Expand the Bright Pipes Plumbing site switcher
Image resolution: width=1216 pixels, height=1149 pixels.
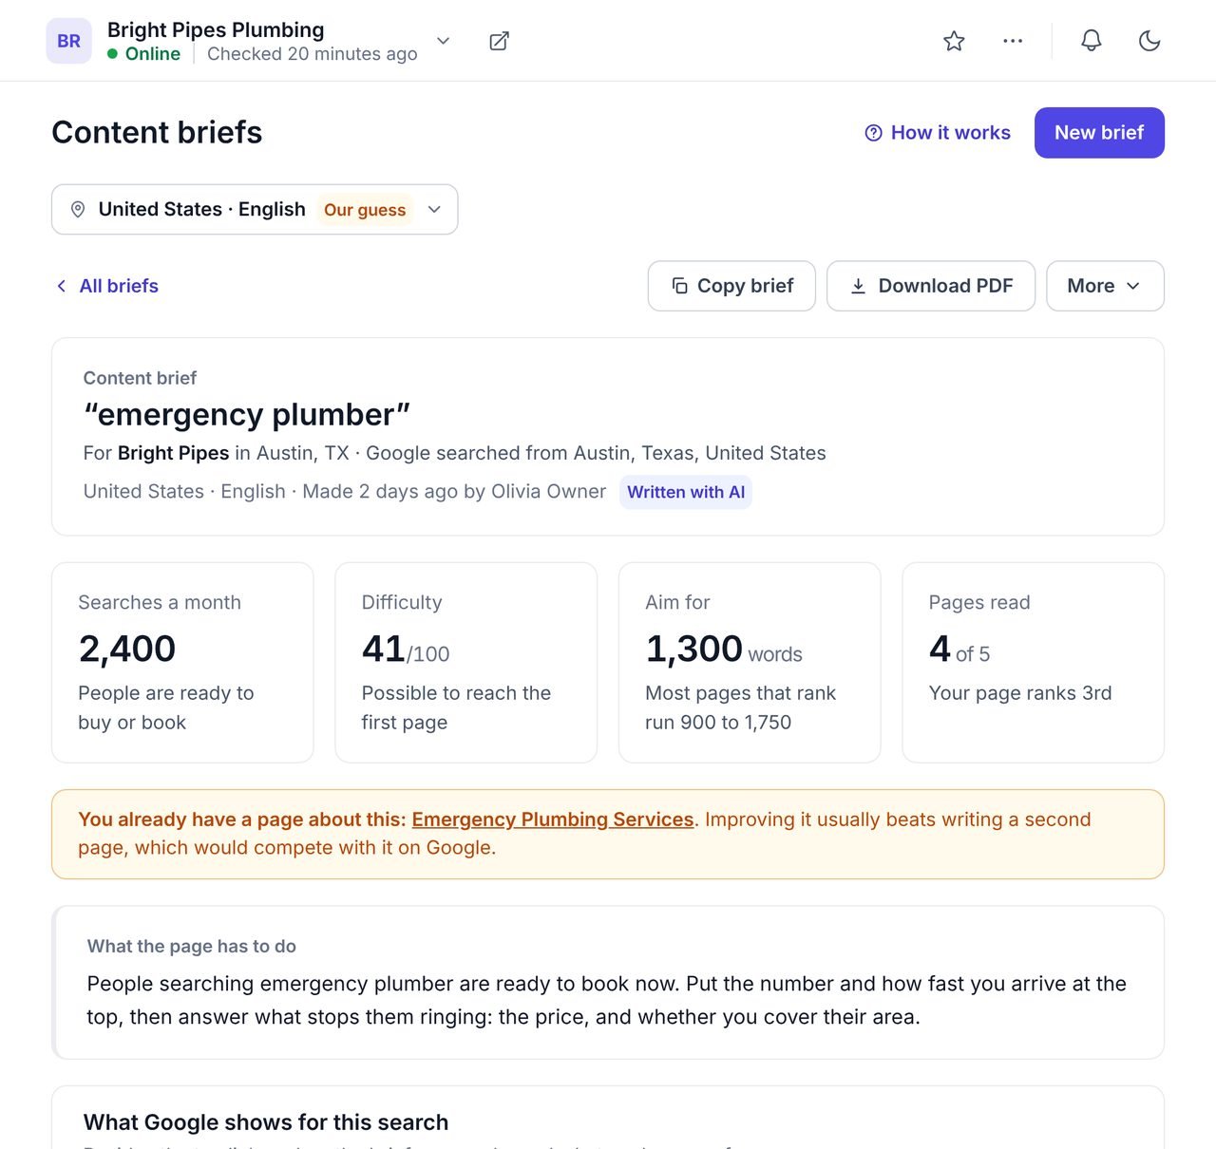443,41
